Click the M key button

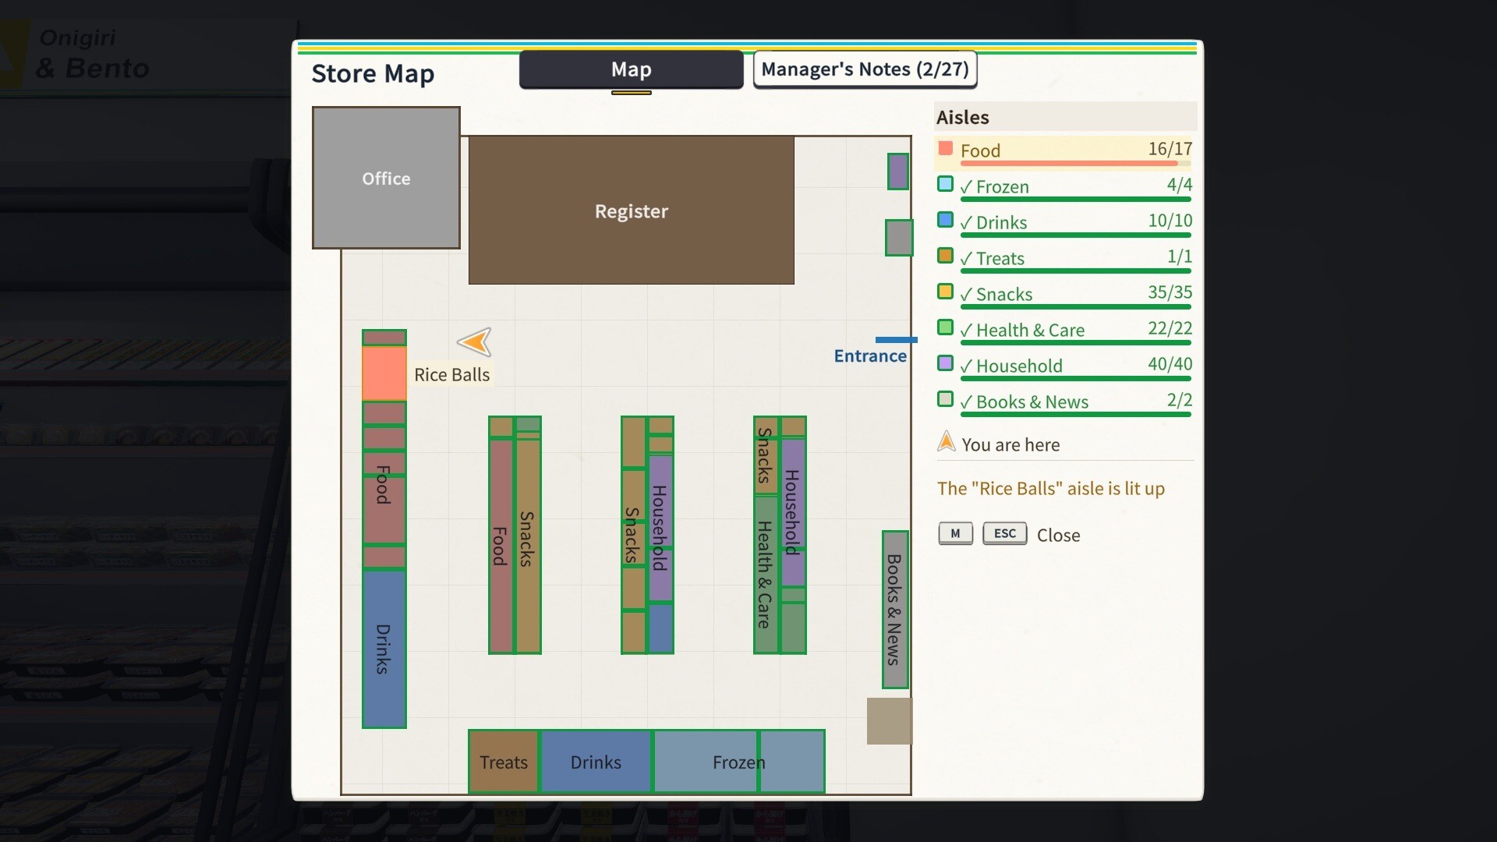coord(955,533)
